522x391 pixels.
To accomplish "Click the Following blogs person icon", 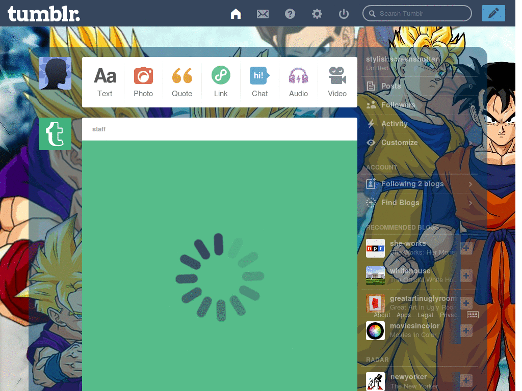I will click(371, 183).
